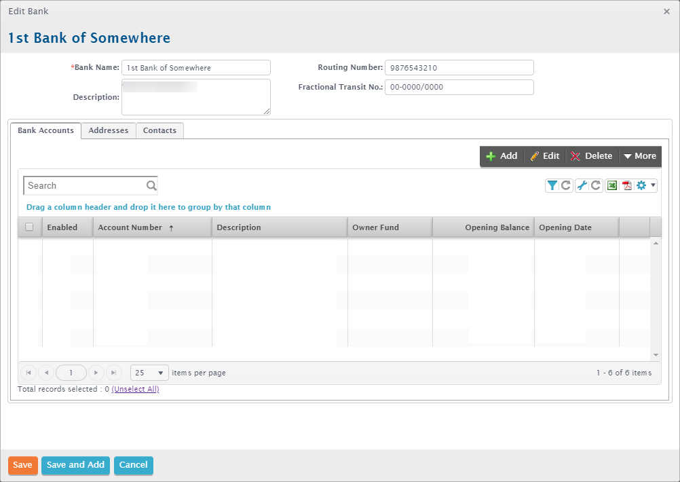Open the Contacts tab

(x=159, y=130)
